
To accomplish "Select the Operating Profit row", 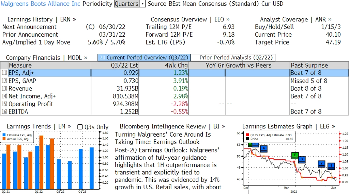I will point(174,104).
